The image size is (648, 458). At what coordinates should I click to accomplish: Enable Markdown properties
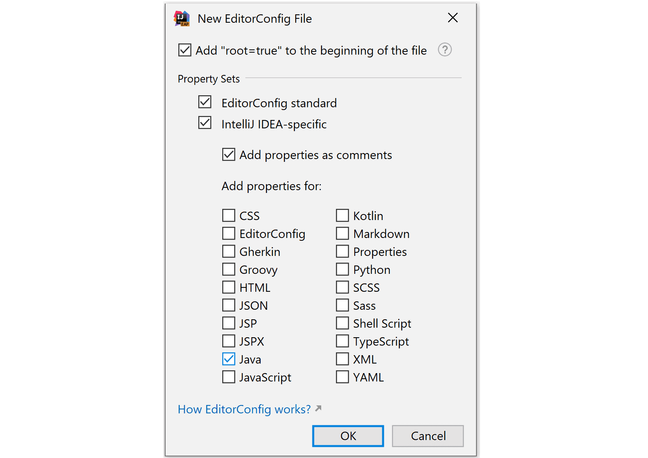[342, 234]
